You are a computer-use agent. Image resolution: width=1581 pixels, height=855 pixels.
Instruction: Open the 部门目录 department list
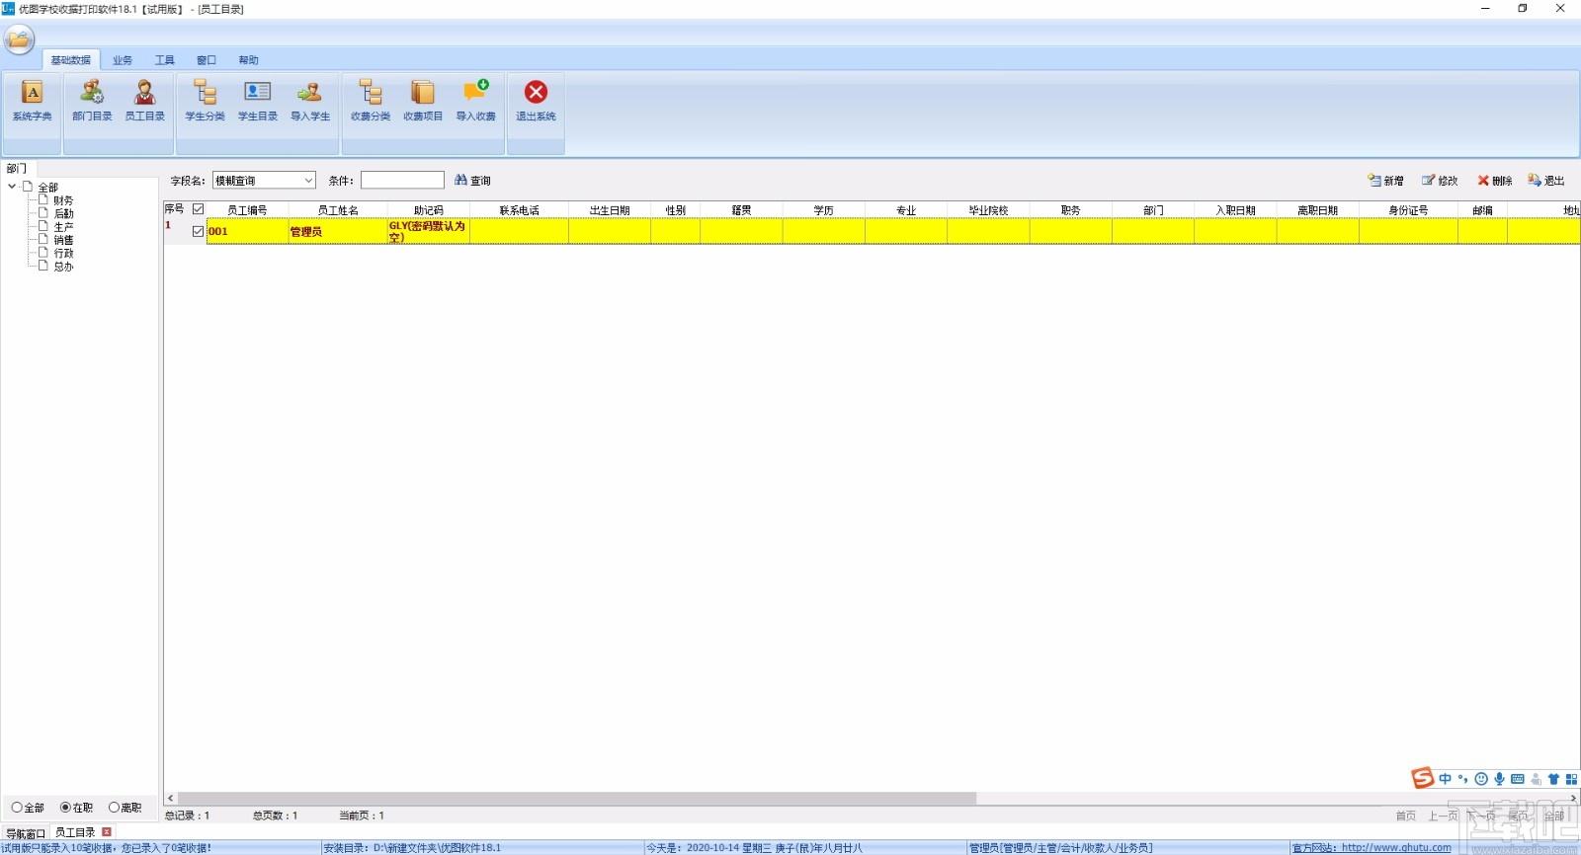(92, 101)
